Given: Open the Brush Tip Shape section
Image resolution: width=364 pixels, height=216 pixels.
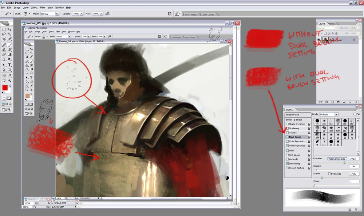Looking at the screenshot, I should [298, 120].
